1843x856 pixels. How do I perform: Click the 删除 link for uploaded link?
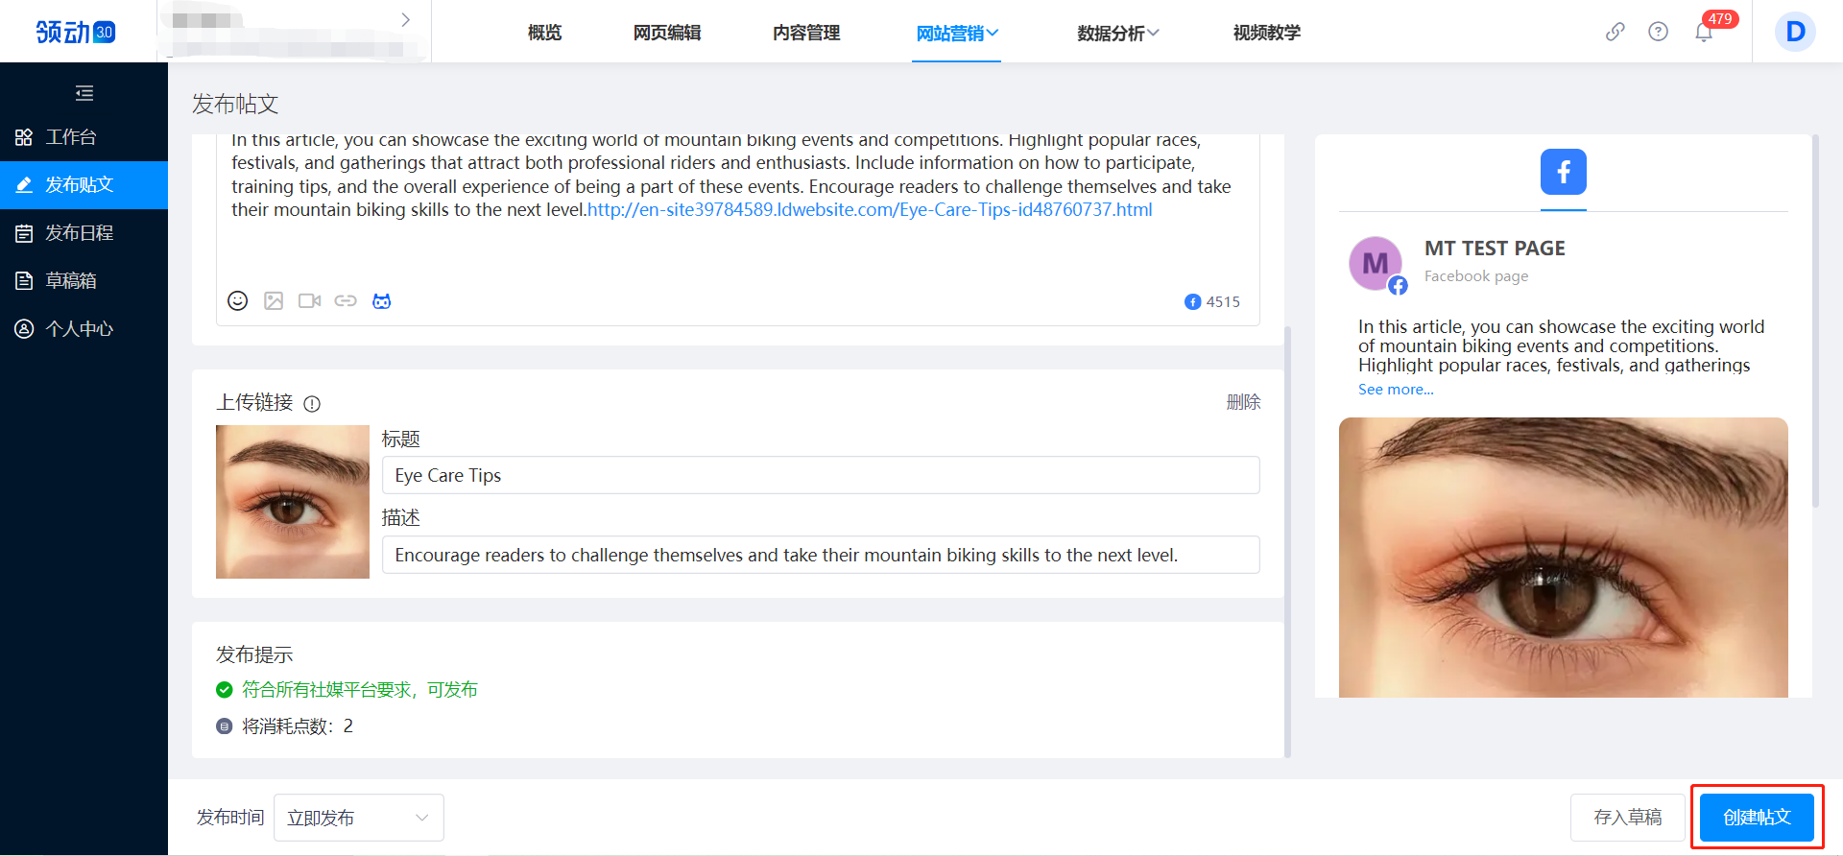tap(1243, 402)
